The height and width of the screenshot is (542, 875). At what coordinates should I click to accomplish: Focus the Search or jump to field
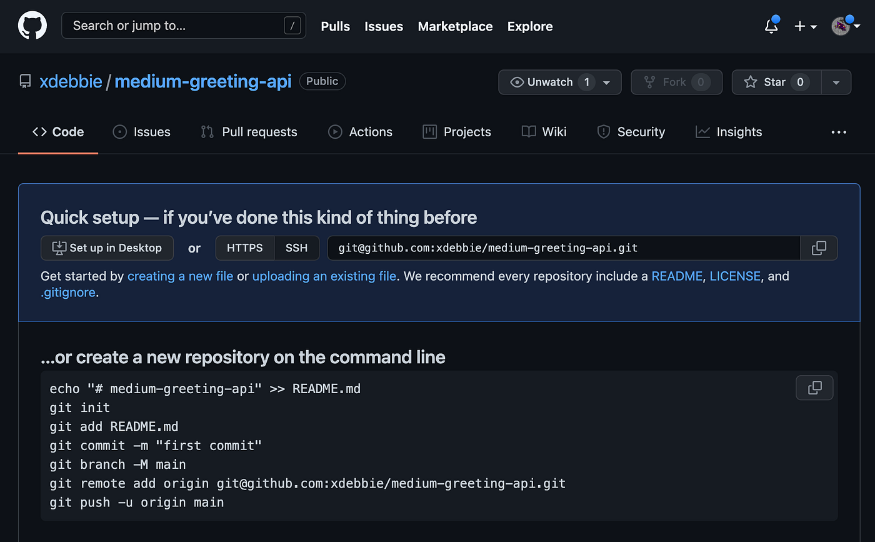pyautogui.click(x=184, y=26)
